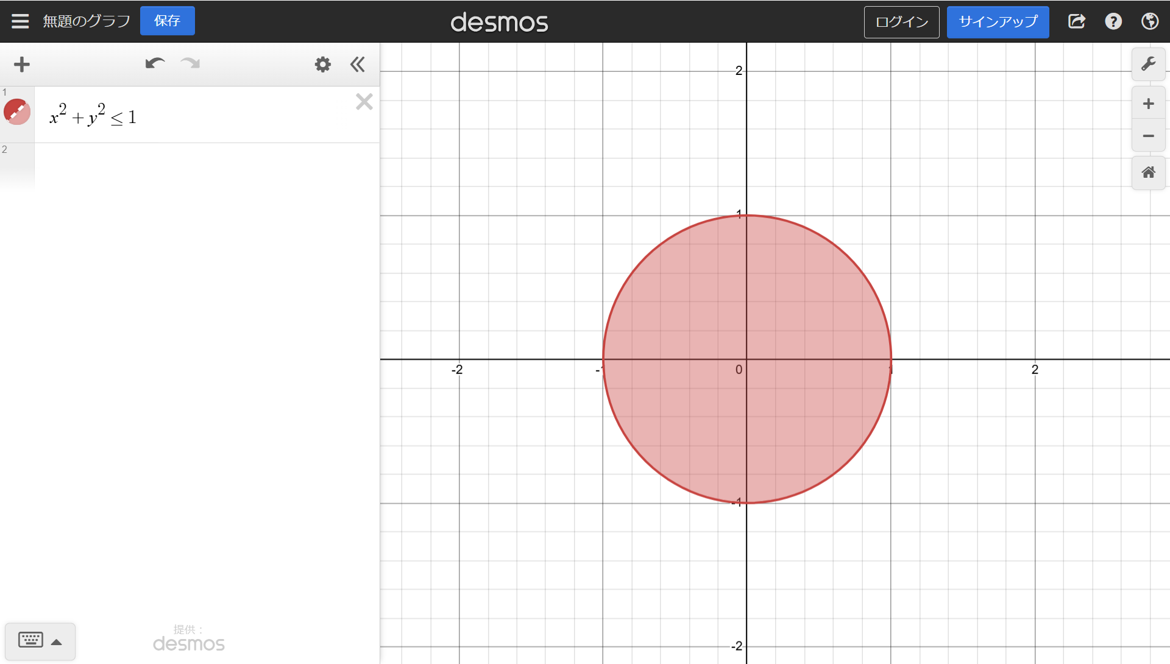
Task: Click the サインアップ button
Action: pos(998,22)
